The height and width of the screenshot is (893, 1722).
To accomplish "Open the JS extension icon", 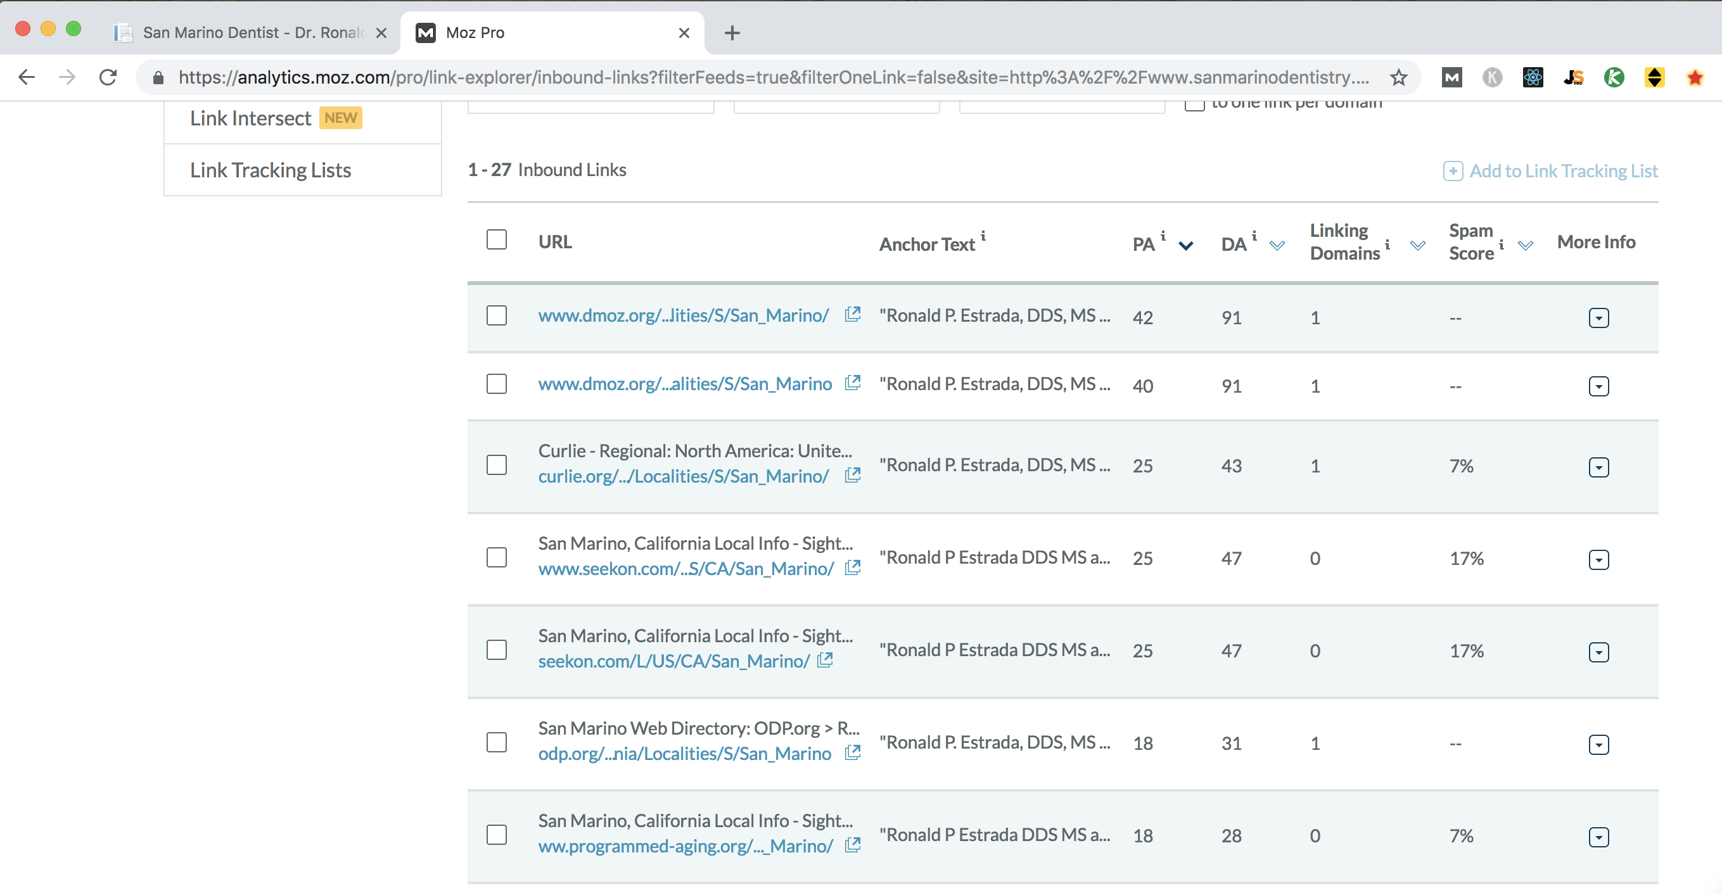I will pyautogui.click(x=1574, y=77).
